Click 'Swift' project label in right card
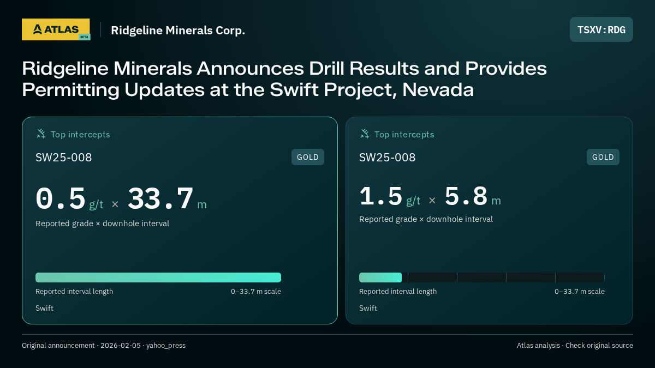 [368, 308]
